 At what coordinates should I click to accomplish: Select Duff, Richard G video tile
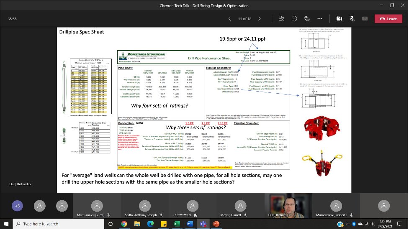(288, 206)
